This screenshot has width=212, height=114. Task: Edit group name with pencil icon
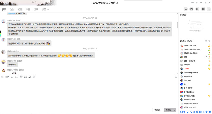pyautogui.click(x=118, y=3)
